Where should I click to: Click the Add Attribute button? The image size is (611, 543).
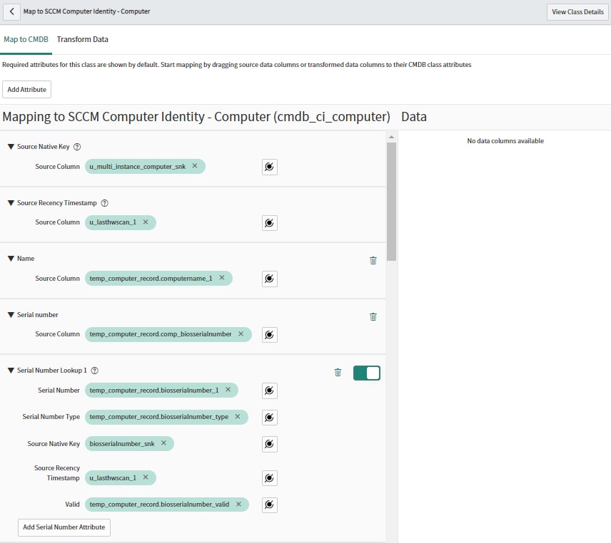[x=27, y=90]
